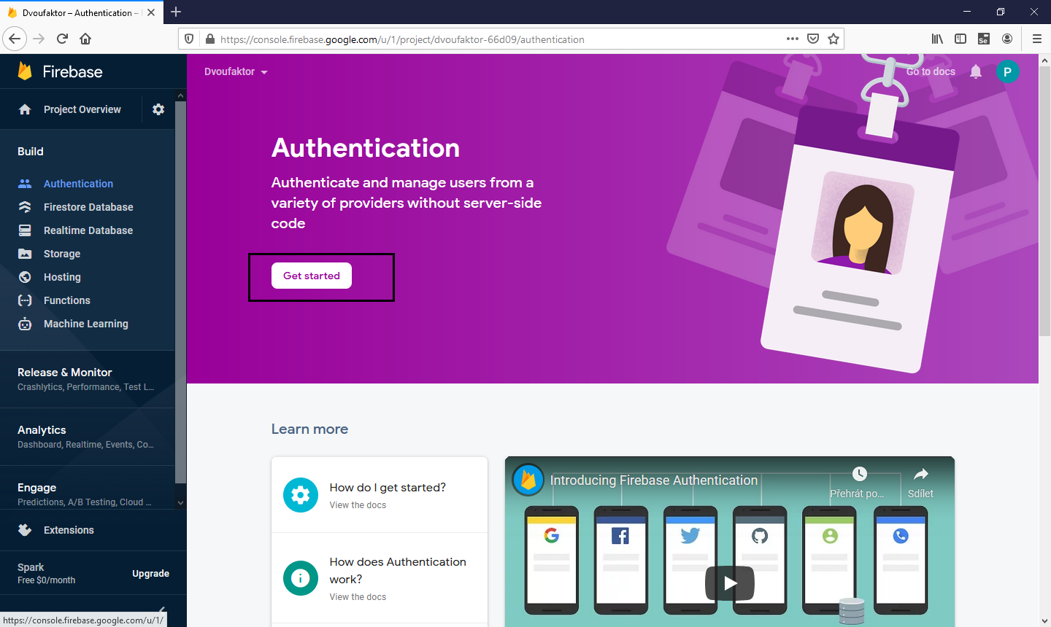Viewport: 1051px width, 627px height.
Task: Click the browser address bar URL
Action: [402, 39]
